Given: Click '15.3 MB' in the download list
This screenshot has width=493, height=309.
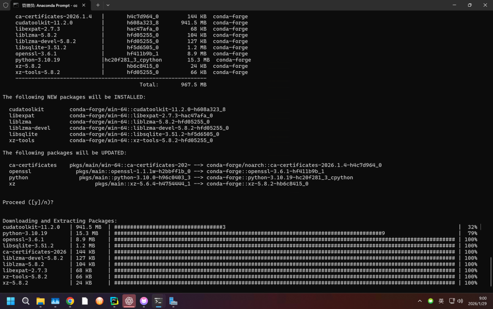Looking at the screenshot, I should tap(87, 234).
